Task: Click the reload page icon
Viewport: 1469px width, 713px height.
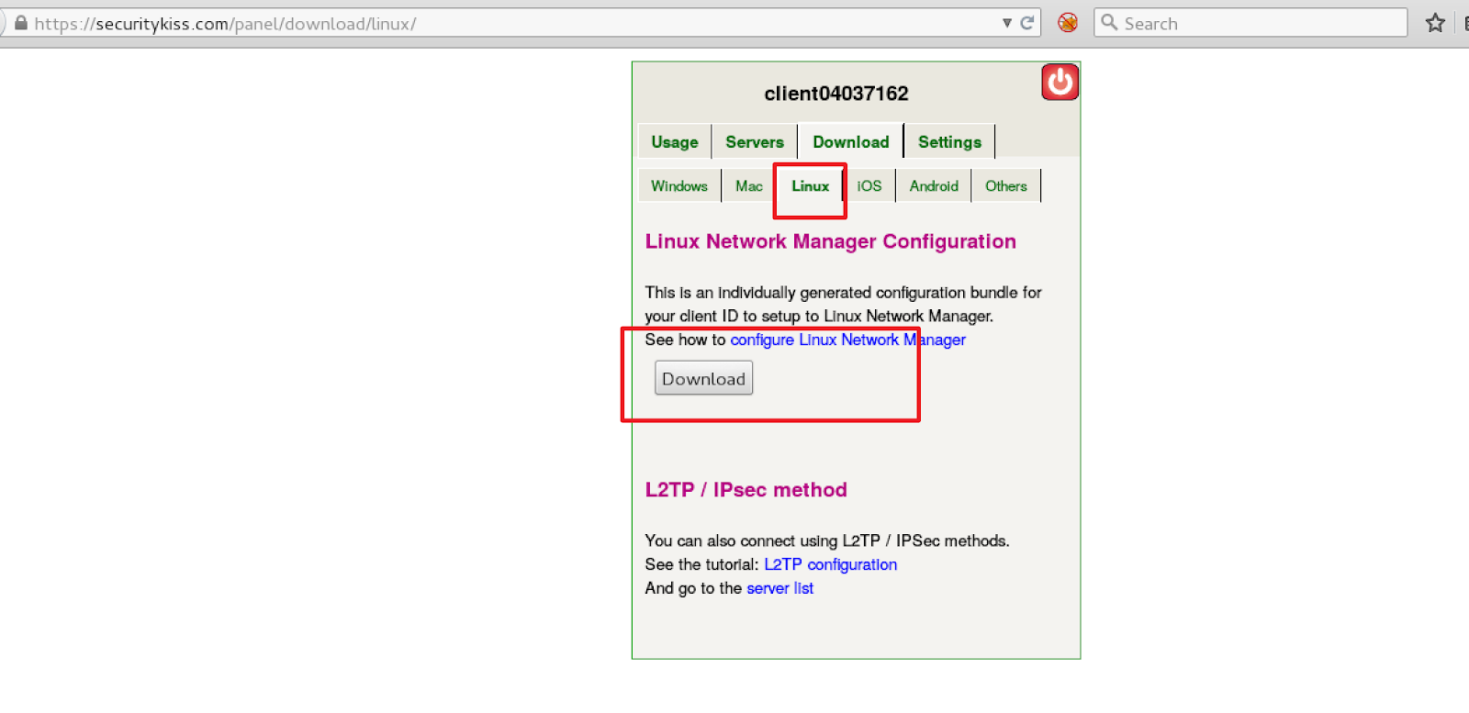Action: [x=1026, y=23]
